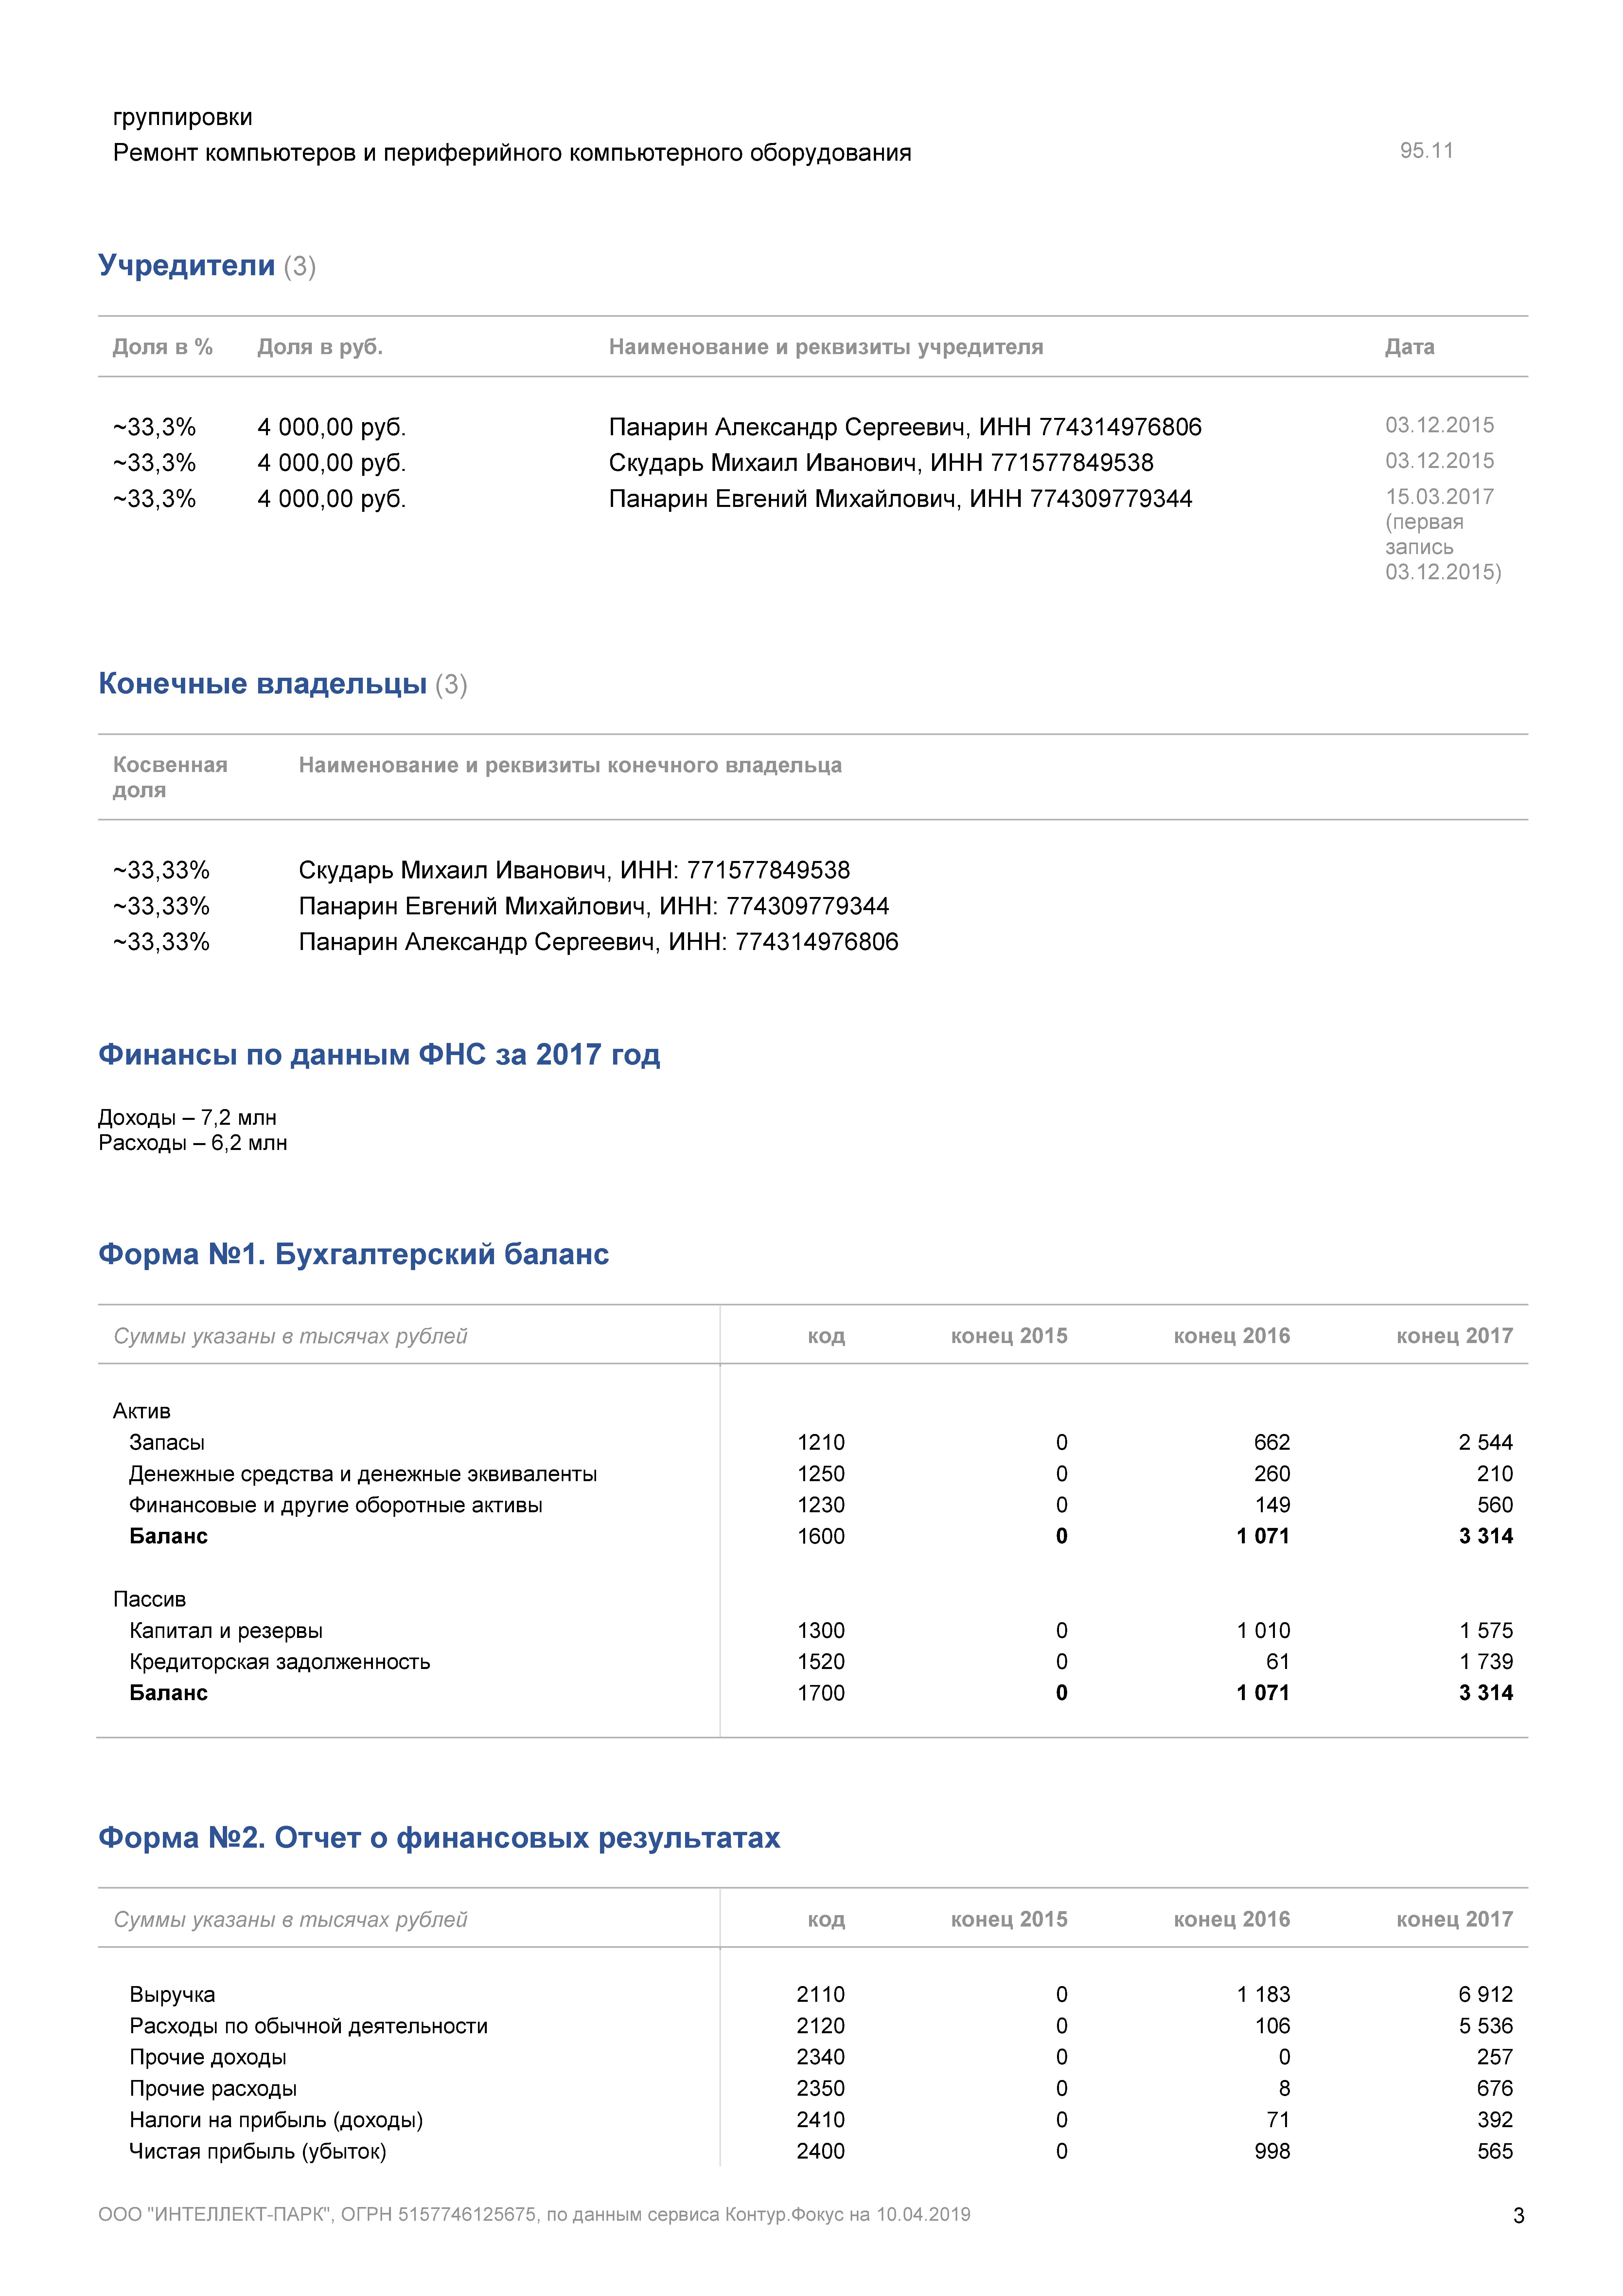Click row label 'Запасы' in balance sheet
Image resolution: width=1623 pixels, height=2296 pixels.
pos(167,1443)
